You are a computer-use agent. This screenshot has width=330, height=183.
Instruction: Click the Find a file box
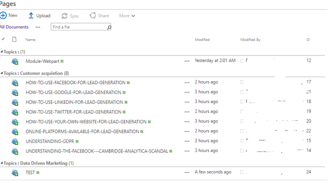pos(81,27)
